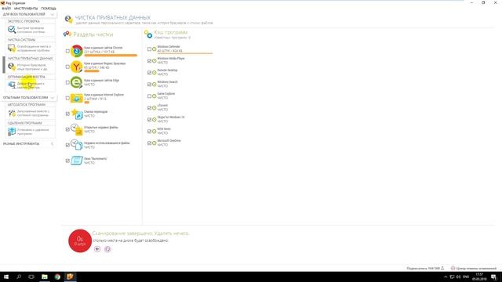502x282 pixels.
Task: Click the green circle icon beside Windows Defender
Action: tap(154, 49)
